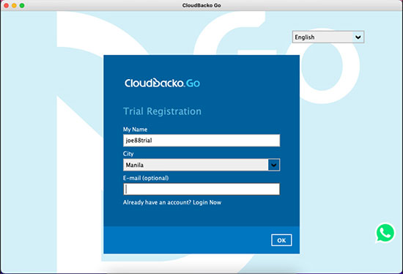
Task: Click the 'Already have an account?' text
Action: [157, 202]
